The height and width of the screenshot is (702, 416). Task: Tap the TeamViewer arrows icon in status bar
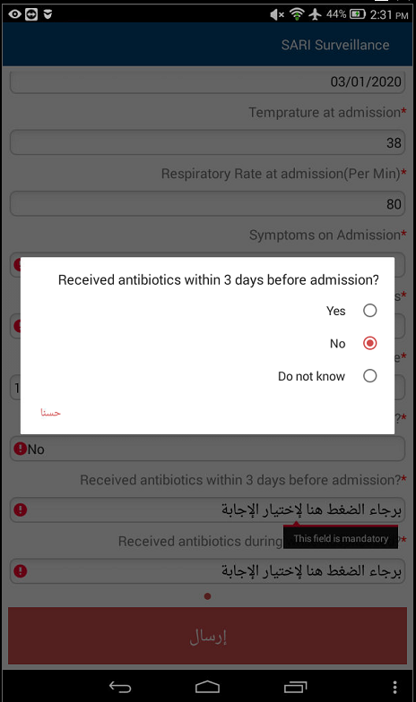tap(31, 14)
